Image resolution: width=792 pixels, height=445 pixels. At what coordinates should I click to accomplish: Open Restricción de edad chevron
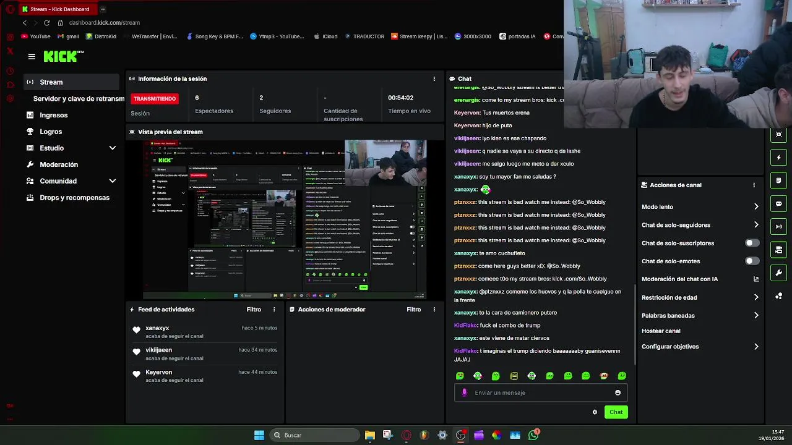755,297
